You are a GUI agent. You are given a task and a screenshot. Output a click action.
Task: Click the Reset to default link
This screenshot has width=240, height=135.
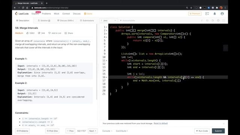pyautogui.click(x=160, y=123)
